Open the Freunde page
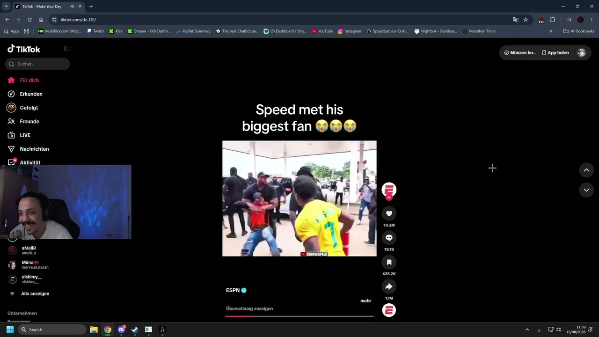Viewport: 599px width, 337px height. point(29,121)
